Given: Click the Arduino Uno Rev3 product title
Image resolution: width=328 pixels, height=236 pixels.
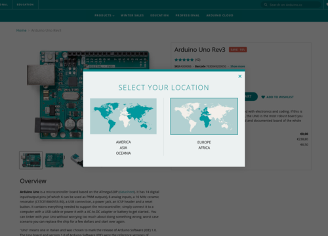Looking at the screenshot, I should [x=199, y=50].
